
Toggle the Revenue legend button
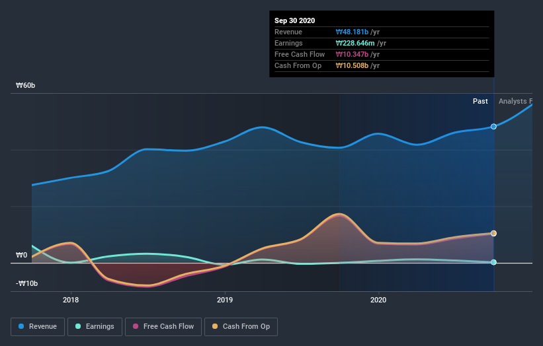click(38, 327)
